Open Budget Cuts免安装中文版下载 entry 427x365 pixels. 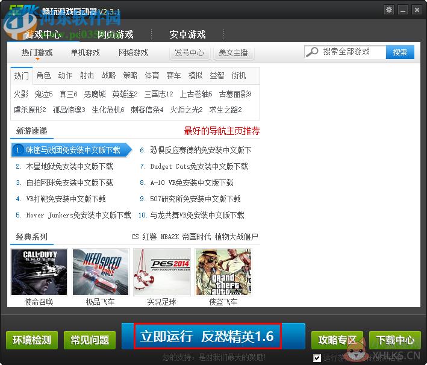click(x=199, y=166)
